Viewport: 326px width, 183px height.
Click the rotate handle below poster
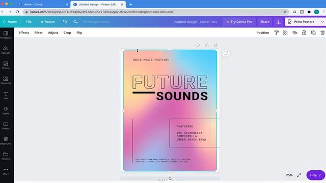click(x=170, y=178)
